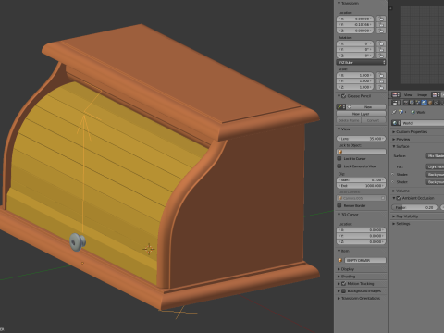This screenshot has height=333, width=444.
Task: Expand the Volume panel
Action: pyautogui.click(x=394, y=191)
